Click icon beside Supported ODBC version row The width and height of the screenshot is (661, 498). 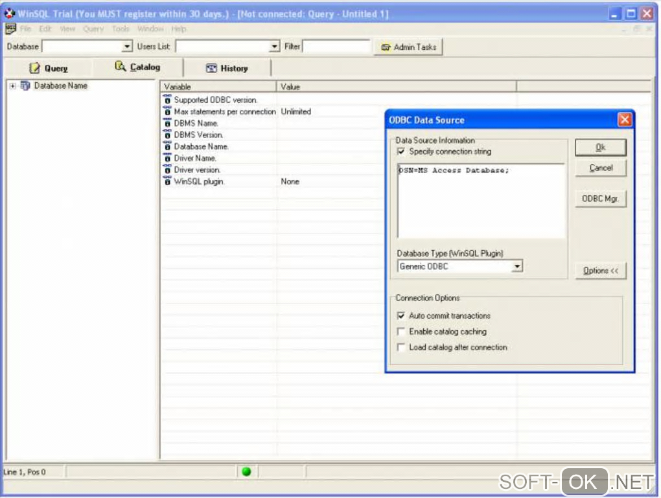point(167,100)
